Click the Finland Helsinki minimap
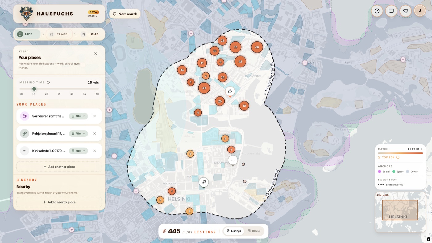The image size is (432, 243). tap(400, 212)
